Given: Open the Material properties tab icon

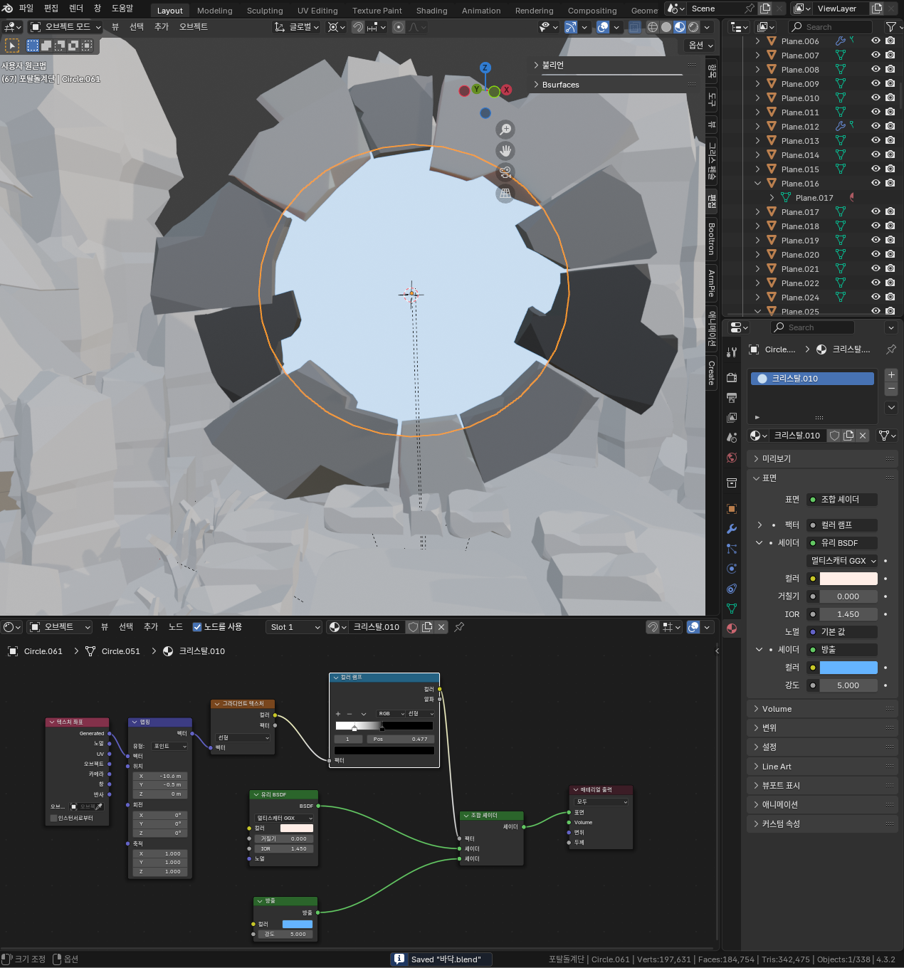Looking at the screenshot, I should click(x=732, y=628).
